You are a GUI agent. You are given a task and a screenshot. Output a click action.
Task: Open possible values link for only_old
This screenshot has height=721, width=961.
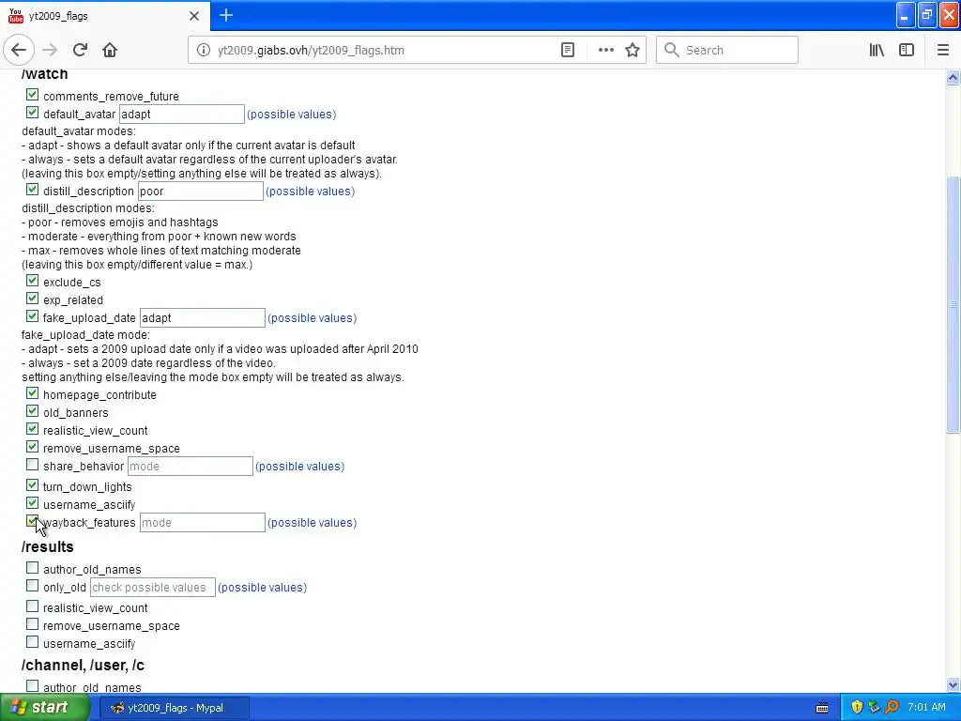pyautogui.click(x=263, y=588)
